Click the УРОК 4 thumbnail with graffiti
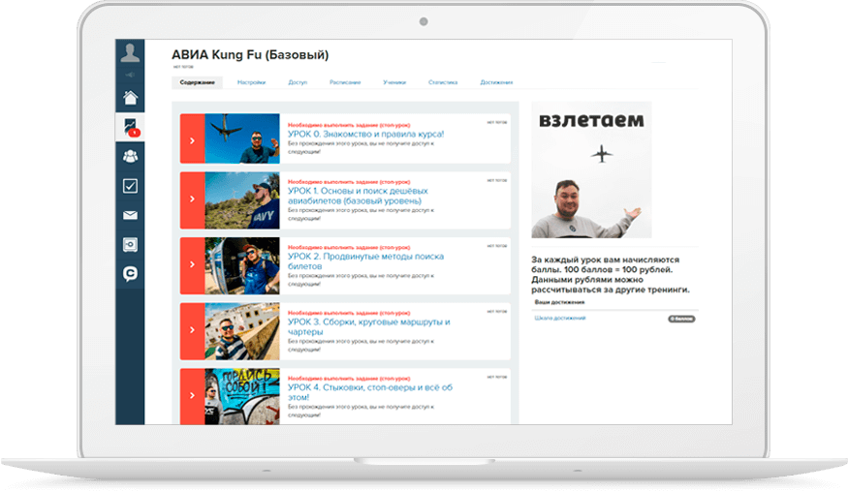 pos(242,396)
